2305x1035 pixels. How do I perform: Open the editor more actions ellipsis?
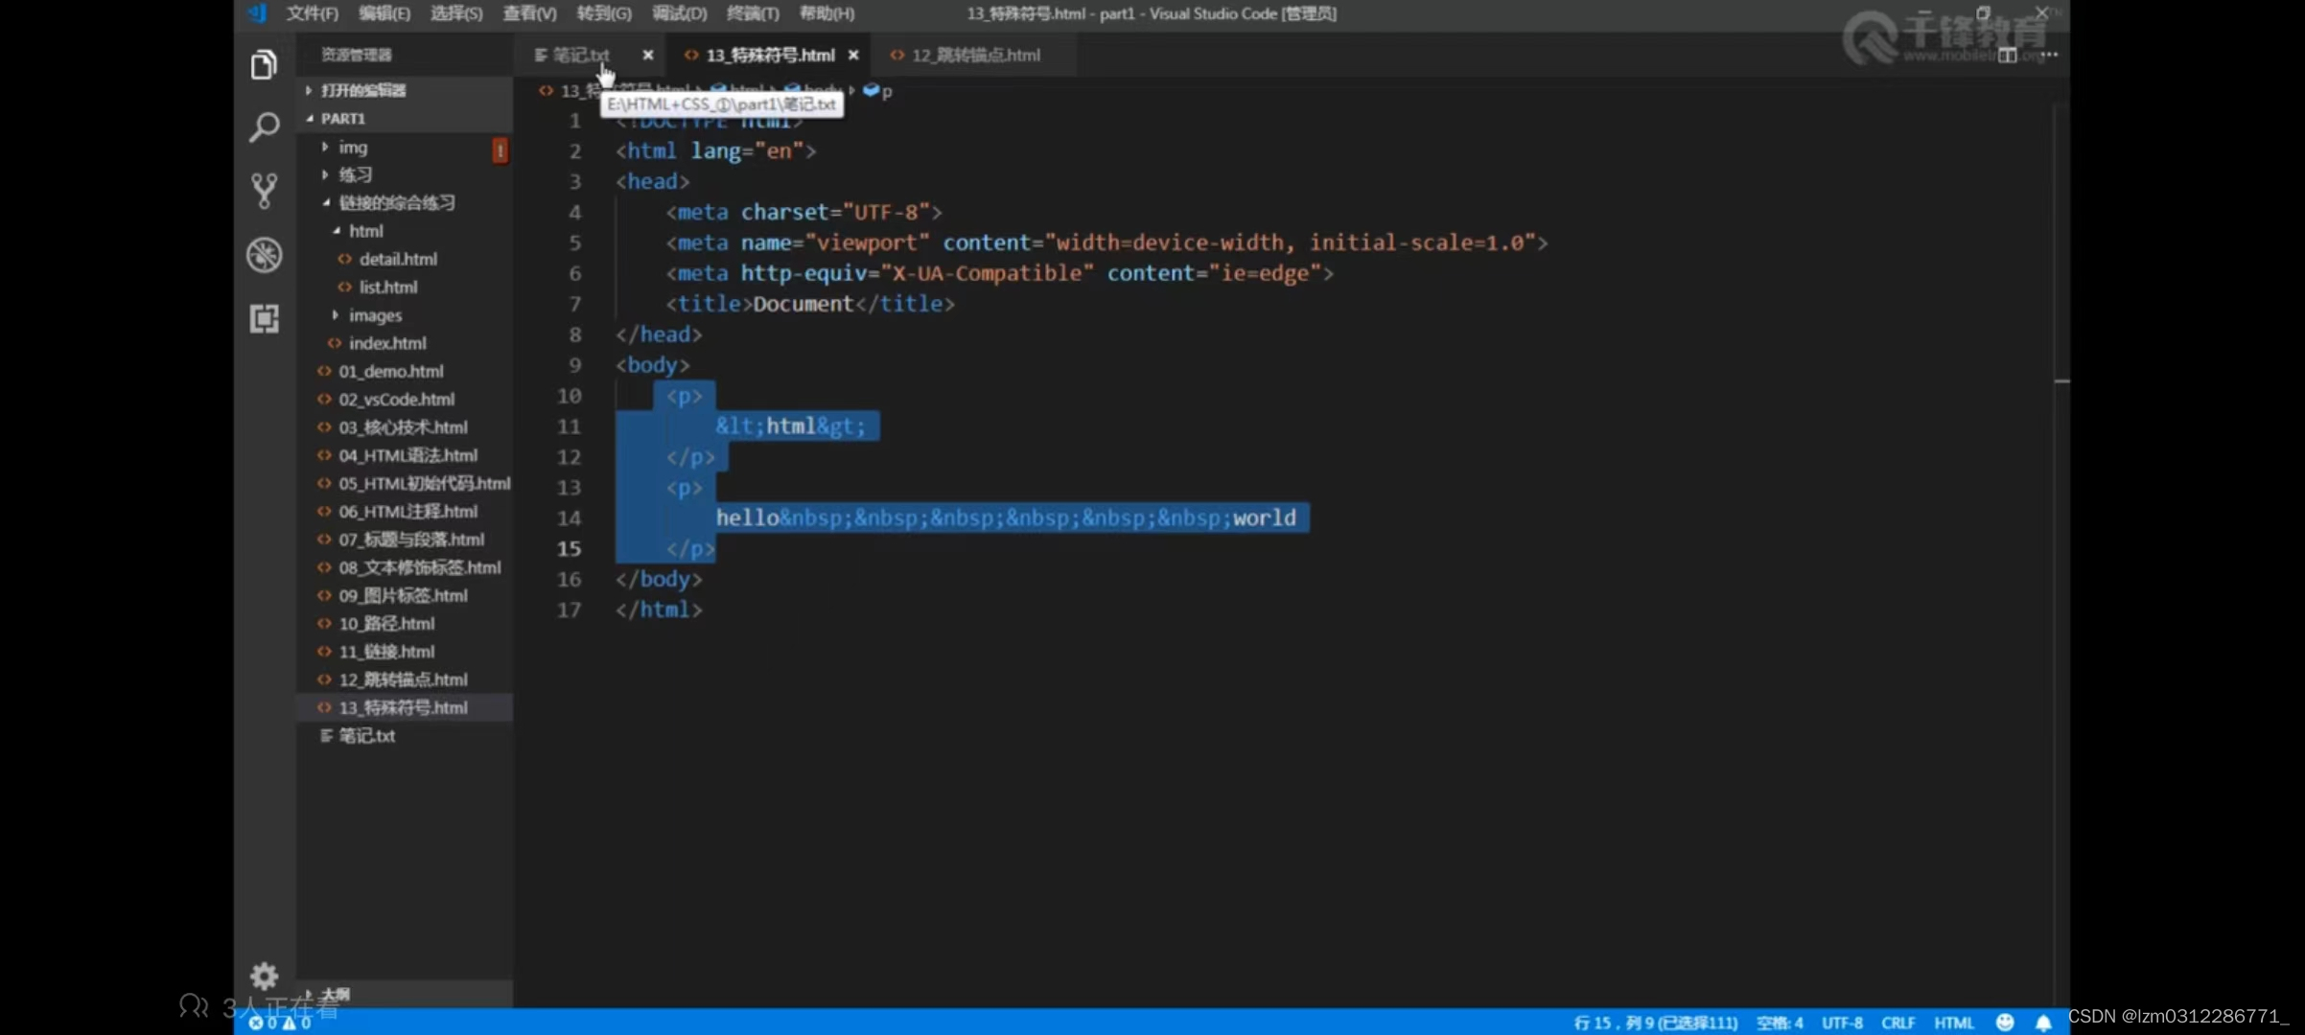2049,56
